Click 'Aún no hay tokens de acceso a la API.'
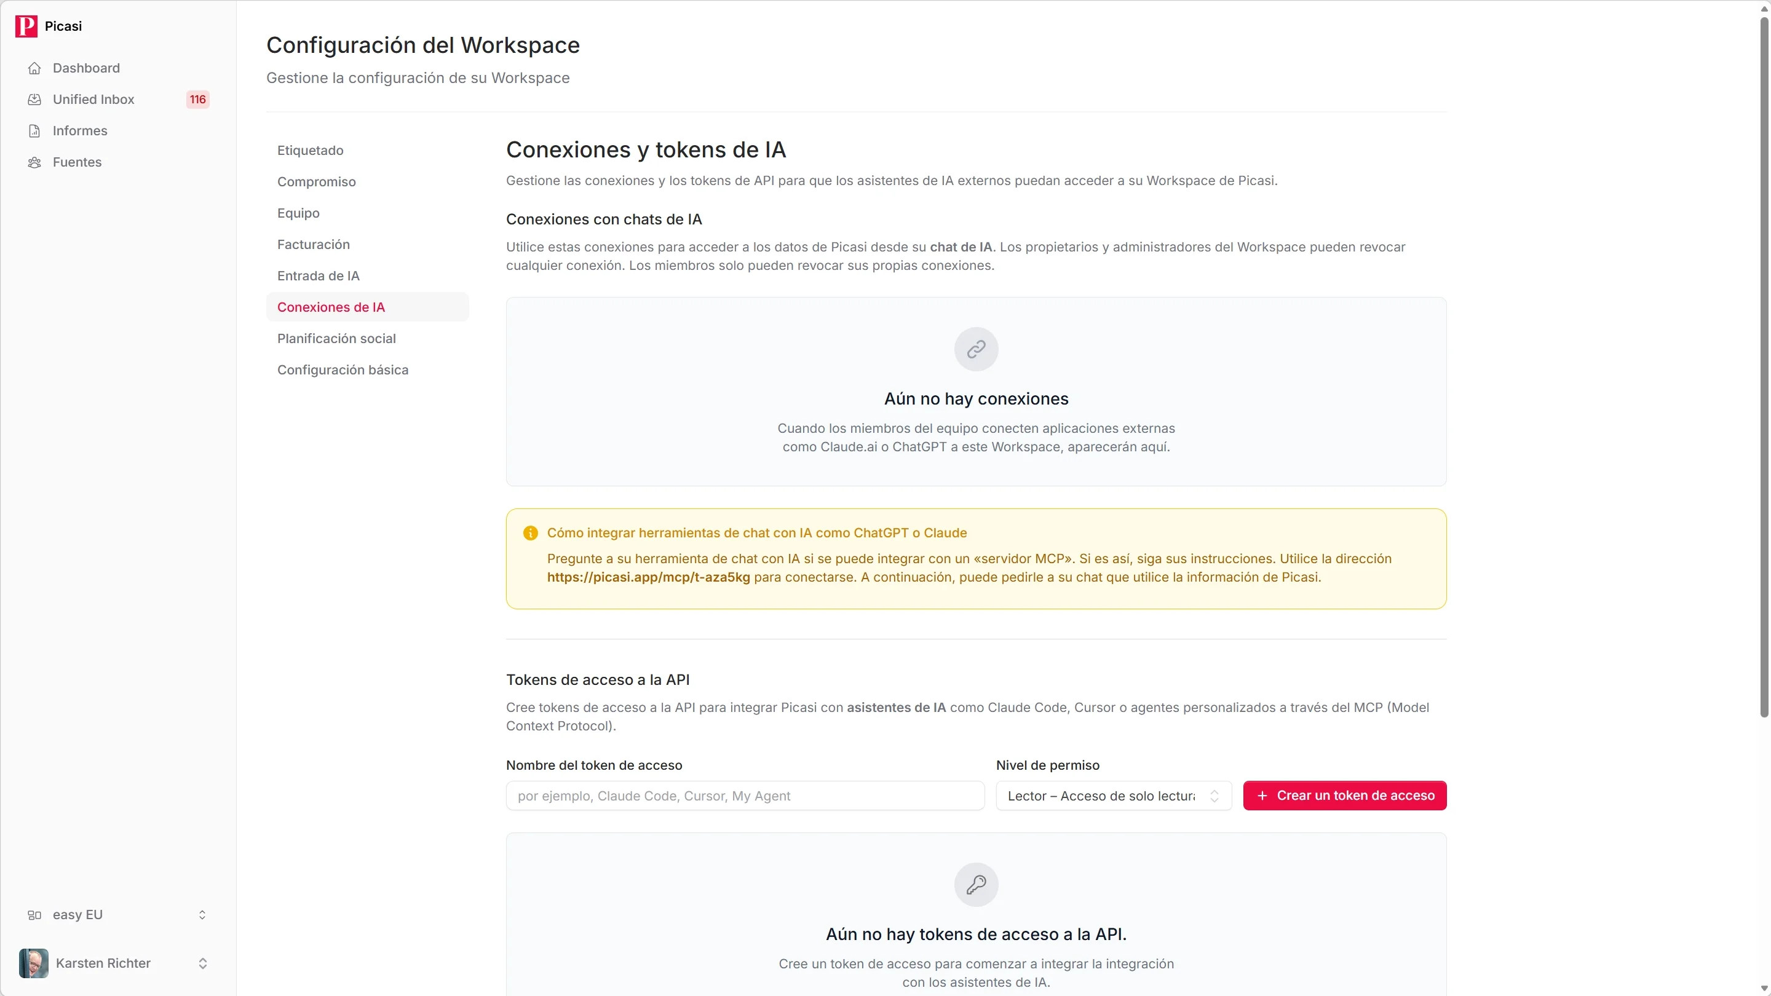 click(x=977, y=934)
